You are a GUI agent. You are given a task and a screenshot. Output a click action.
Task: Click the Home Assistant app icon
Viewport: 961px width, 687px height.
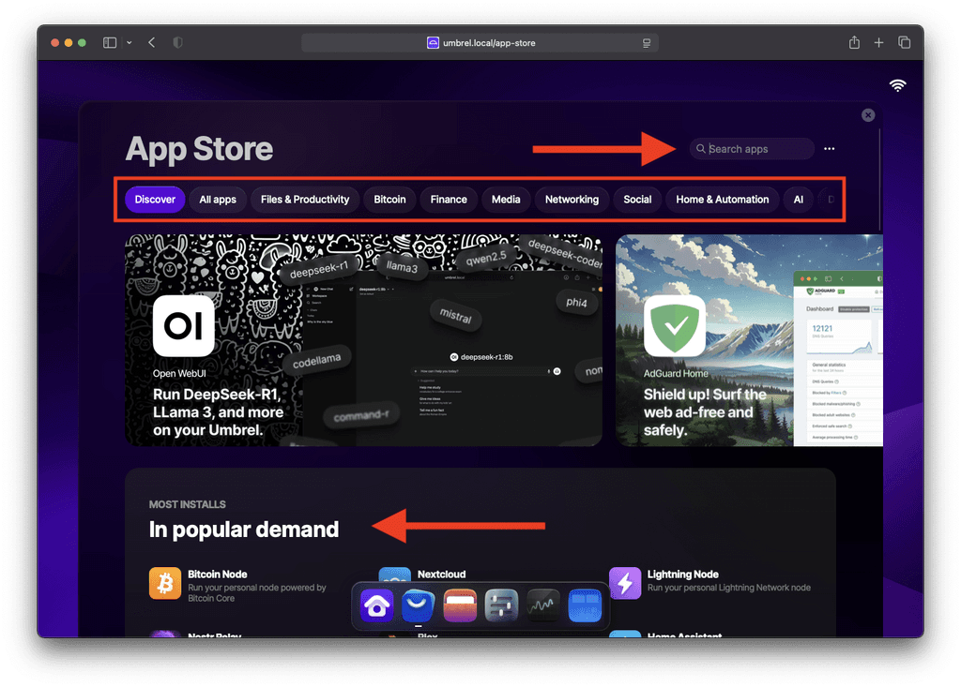626,637
